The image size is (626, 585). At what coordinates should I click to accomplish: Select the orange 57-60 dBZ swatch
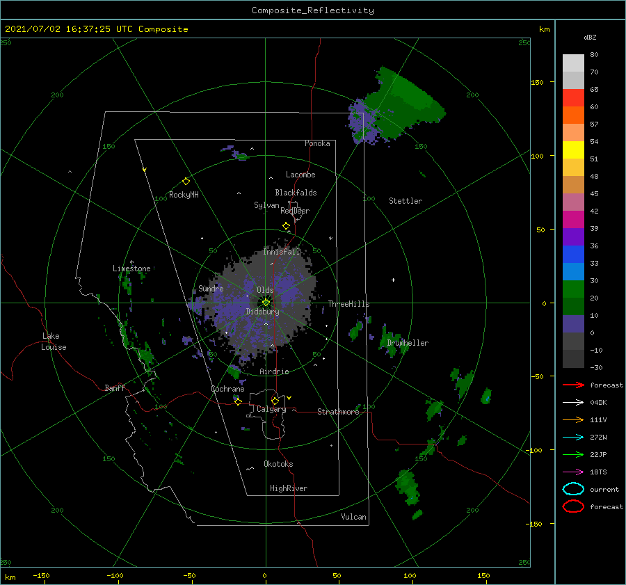pos(573,115)
